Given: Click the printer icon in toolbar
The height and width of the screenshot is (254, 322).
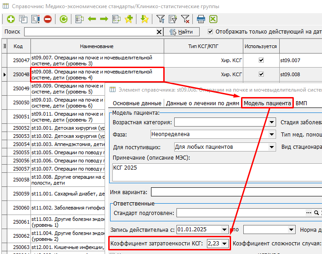Looking at the screenshot, I should (201, 19).
